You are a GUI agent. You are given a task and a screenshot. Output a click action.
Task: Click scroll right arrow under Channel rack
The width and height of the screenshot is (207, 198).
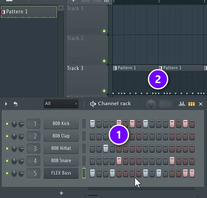pyautogui.click(x=198, y=195)
